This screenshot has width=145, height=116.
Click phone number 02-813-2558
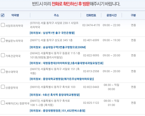click(x=91, y=71)
